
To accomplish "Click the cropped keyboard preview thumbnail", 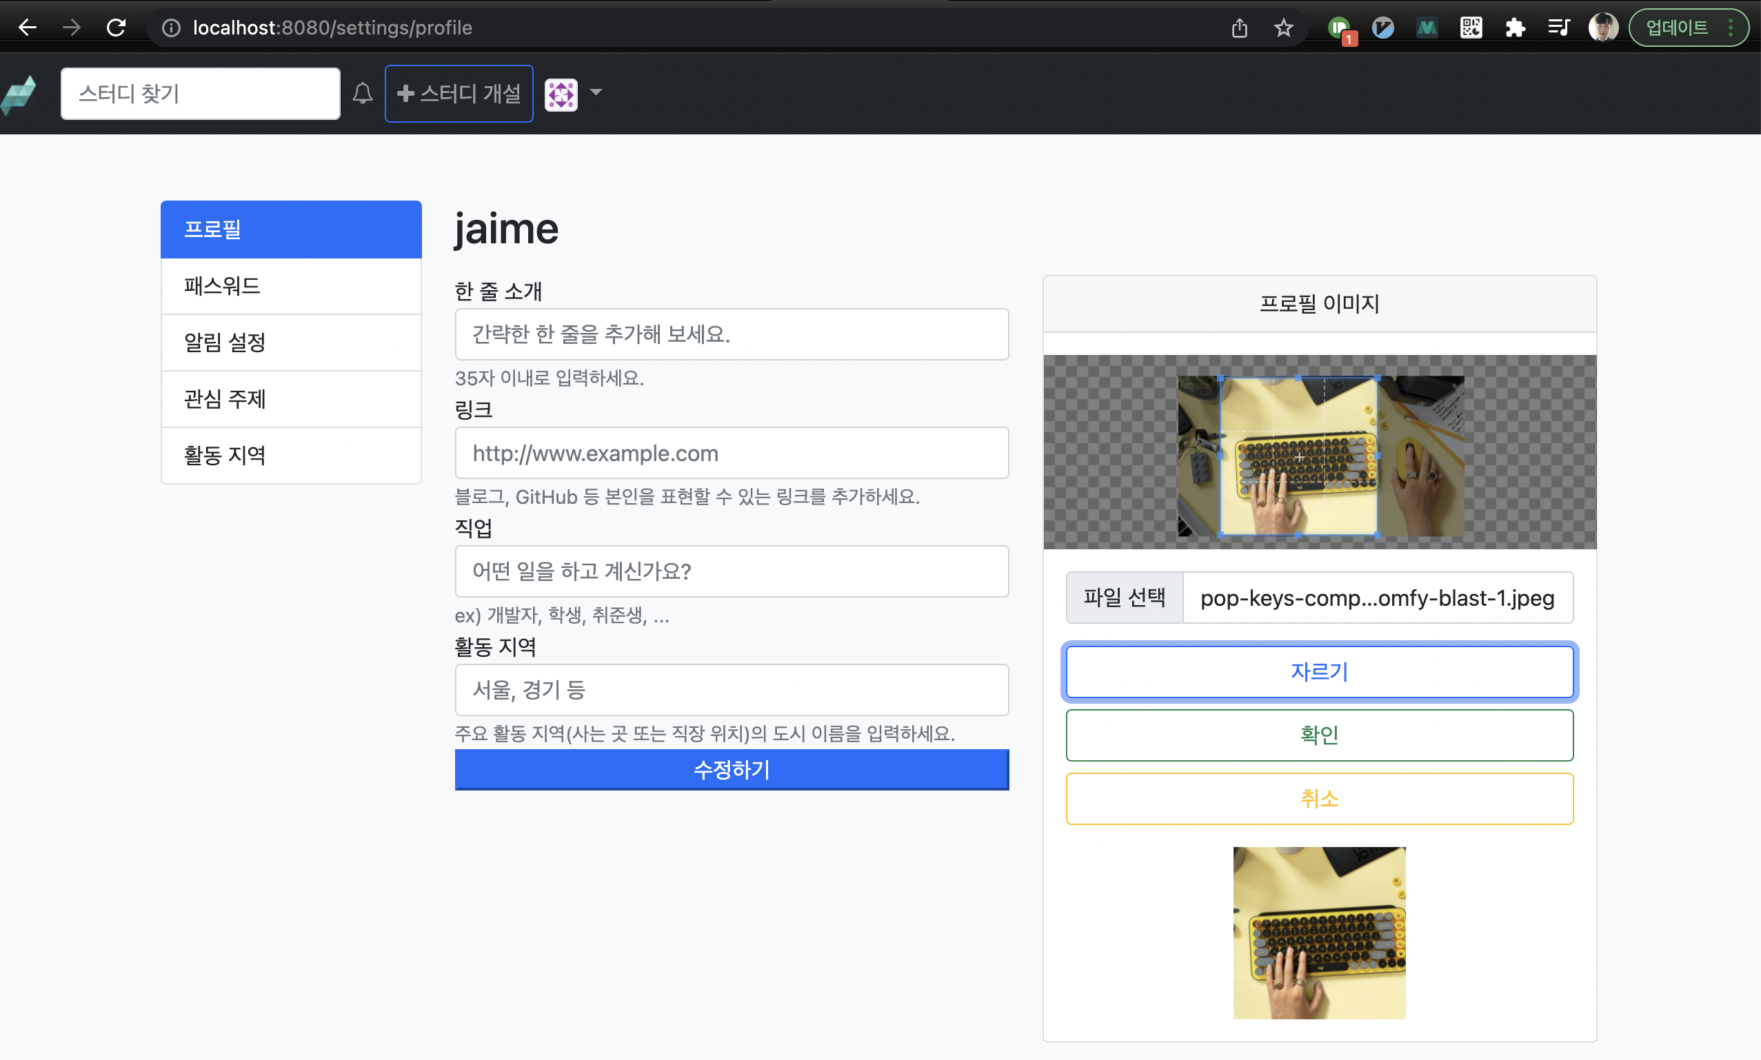I will click(x=1319, y=932).
